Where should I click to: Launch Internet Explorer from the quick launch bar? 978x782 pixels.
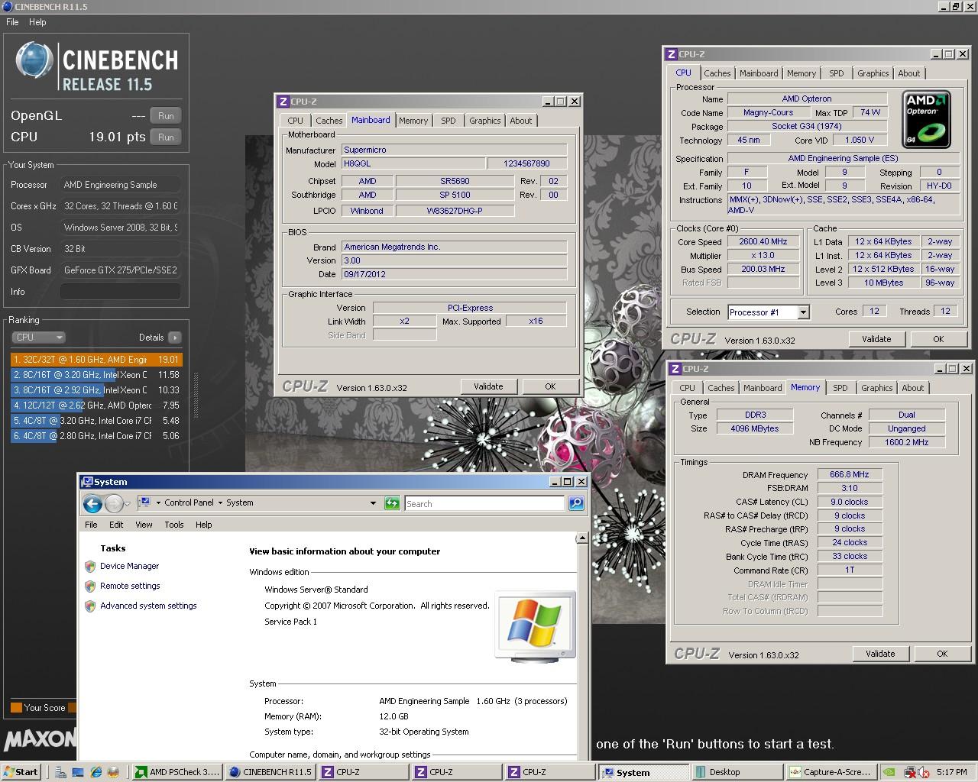pyautogui.click(x=96, y=772)
